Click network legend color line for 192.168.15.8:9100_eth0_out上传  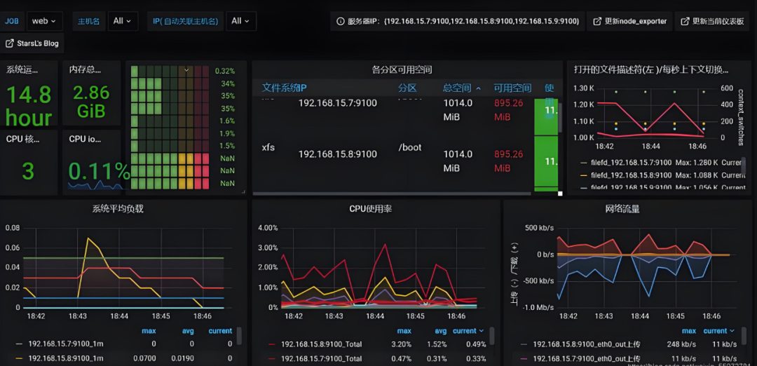pyautogui.click(x=524, y=344)
